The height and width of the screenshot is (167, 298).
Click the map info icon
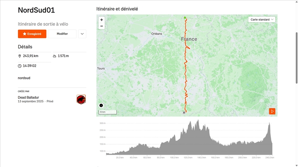pos(101,105)
